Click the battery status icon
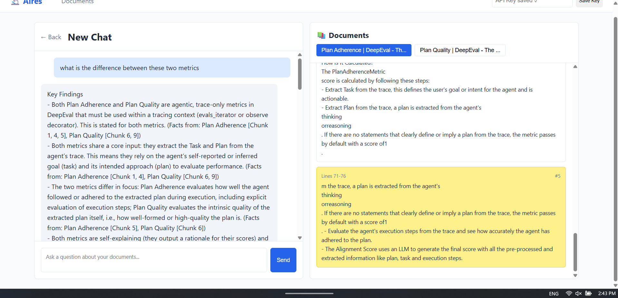The image size is (618, 298). (x=588, y=293)
